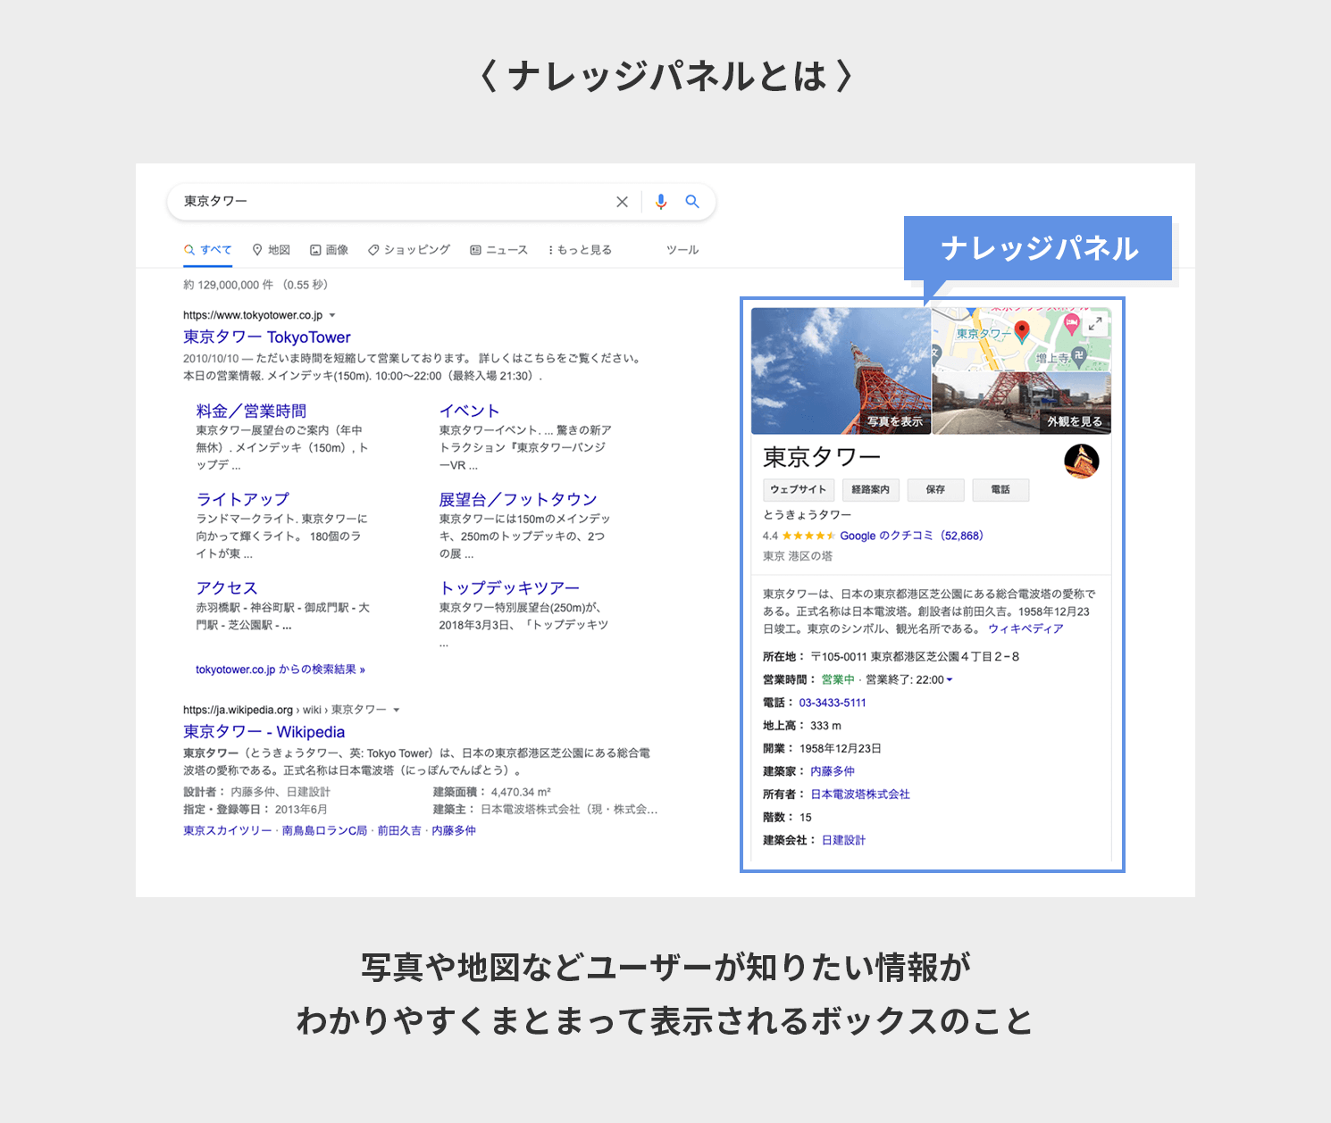
Task: Click the blue magnifier search icon
Action: coord(692,202)
